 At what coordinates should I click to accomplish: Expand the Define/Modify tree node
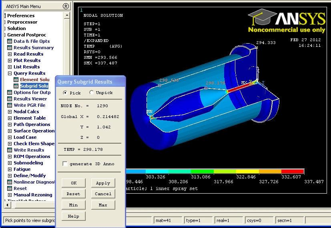[10, 176]
